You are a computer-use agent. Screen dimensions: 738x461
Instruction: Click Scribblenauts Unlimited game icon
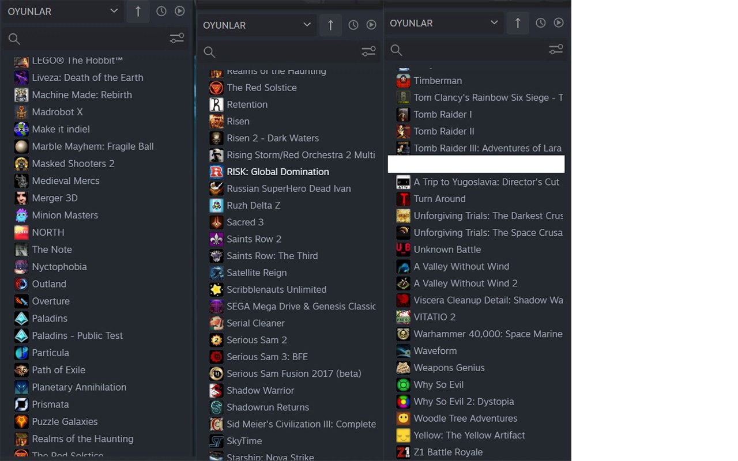(216, 290)
